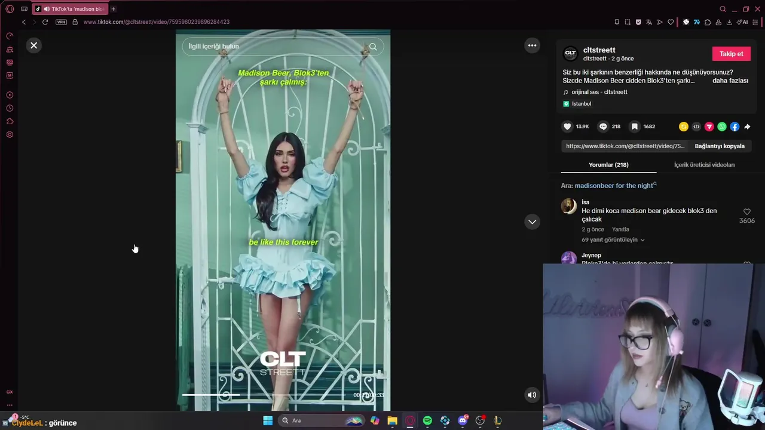Screen dimensions: 765x430
Task: Switch to the 'Yorumlar (218)' tab
Action: pyautogui.click(x=608, y=165)
